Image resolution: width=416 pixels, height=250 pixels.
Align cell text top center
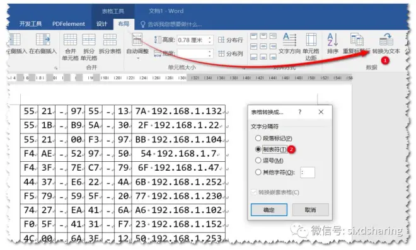pos(263,36)
